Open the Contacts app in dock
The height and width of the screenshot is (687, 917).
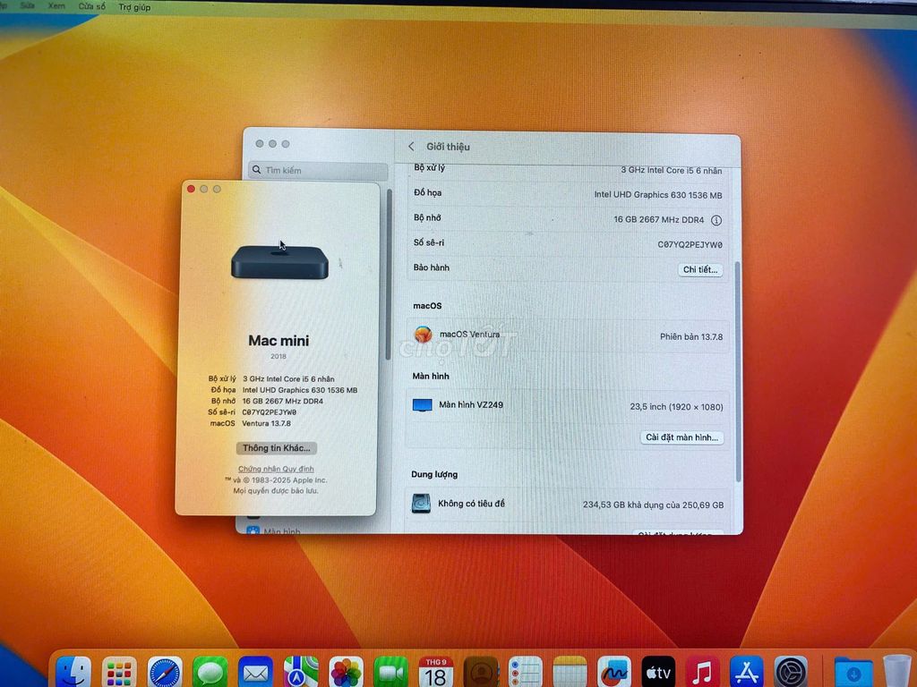(481, 673)
